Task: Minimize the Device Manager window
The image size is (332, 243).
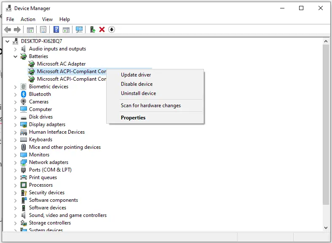Action: [282, 8]
